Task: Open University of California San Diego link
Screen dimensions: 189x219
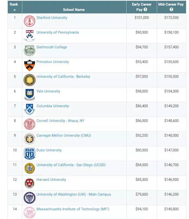Action: click(x=71, y=165)
